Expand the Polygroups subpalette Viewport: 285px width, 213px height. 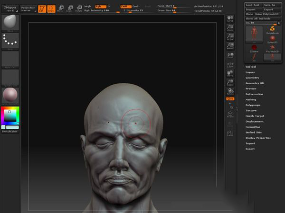[x=253, y=105]
